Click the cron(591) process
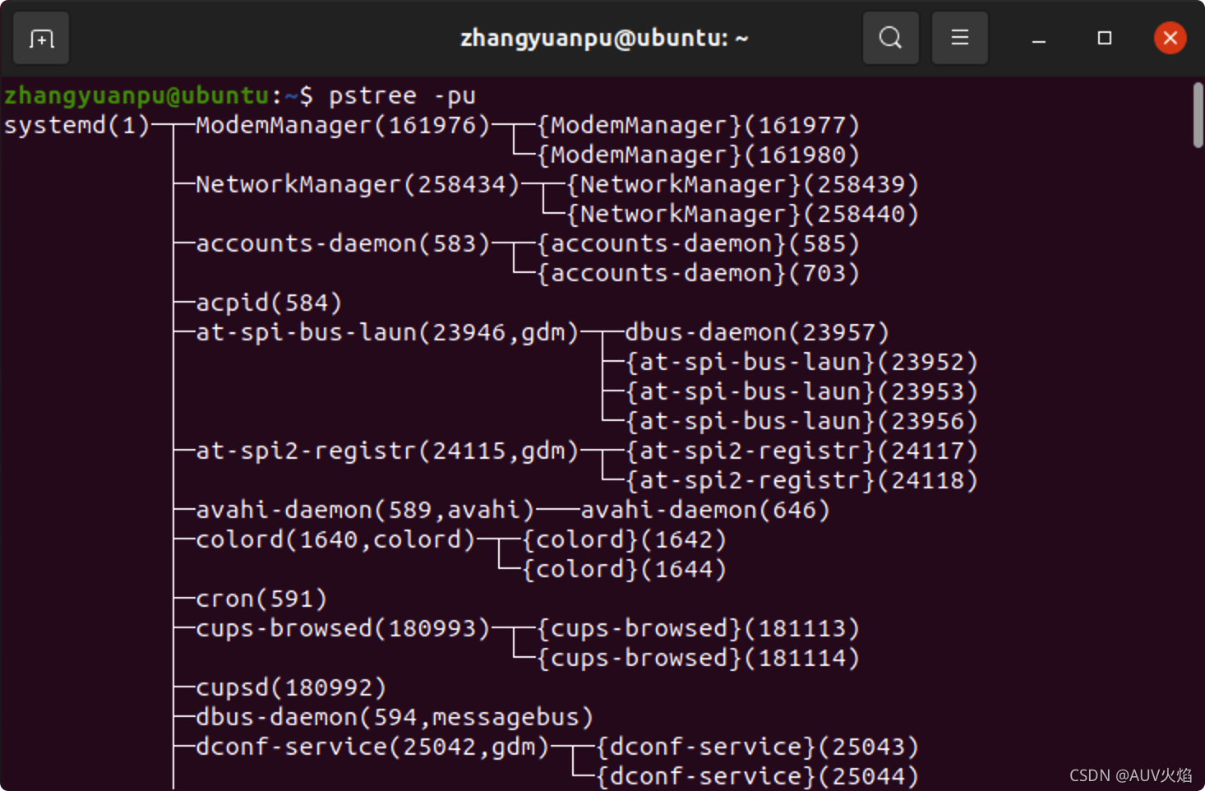The width and height of the screenshot is (1205, 791). point(261,599)
